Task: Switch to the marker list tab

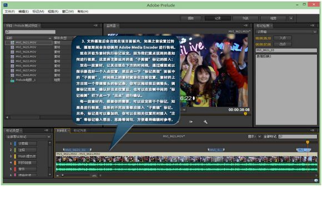Action: [80, 131]
